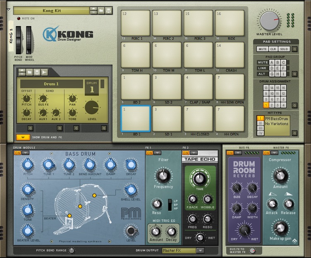Click the Master Level knob
This screenshot has width=311, height=258.
[x=269, y=21]
